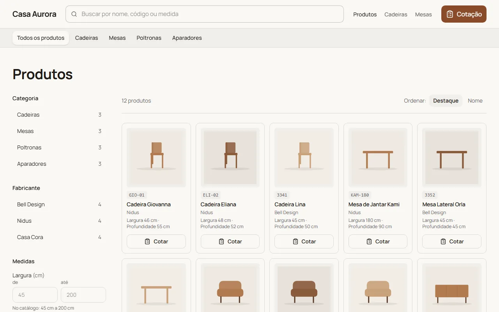Click product code 3352
This screenshot has width=499, height=312.
click(430, 195)
